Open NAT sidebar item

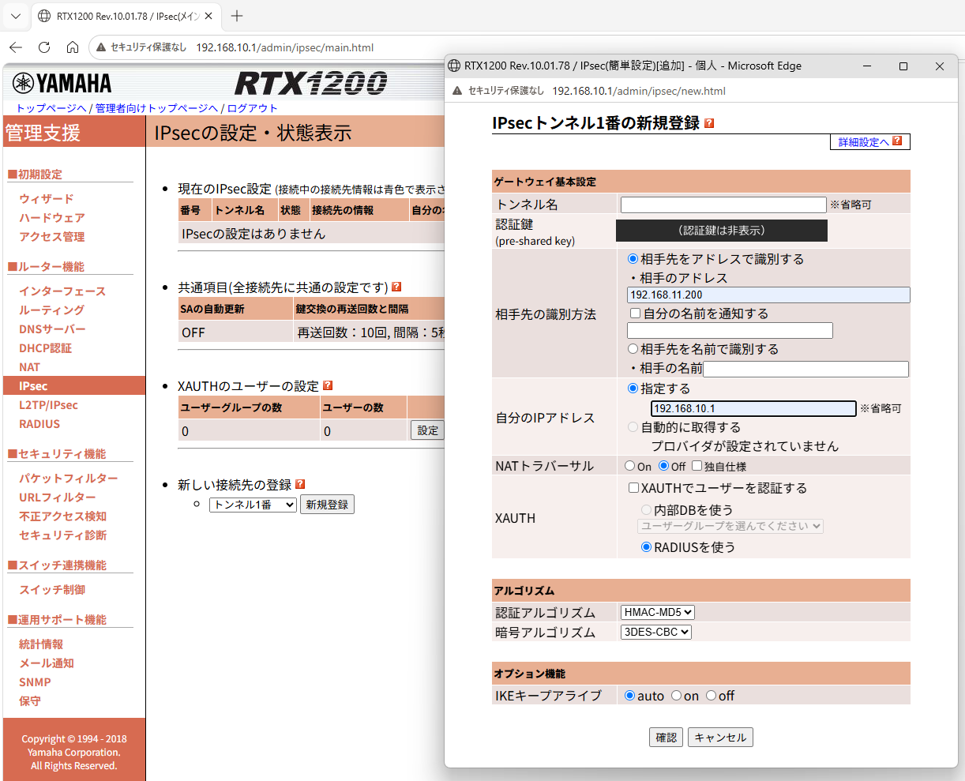click(29, 366)
